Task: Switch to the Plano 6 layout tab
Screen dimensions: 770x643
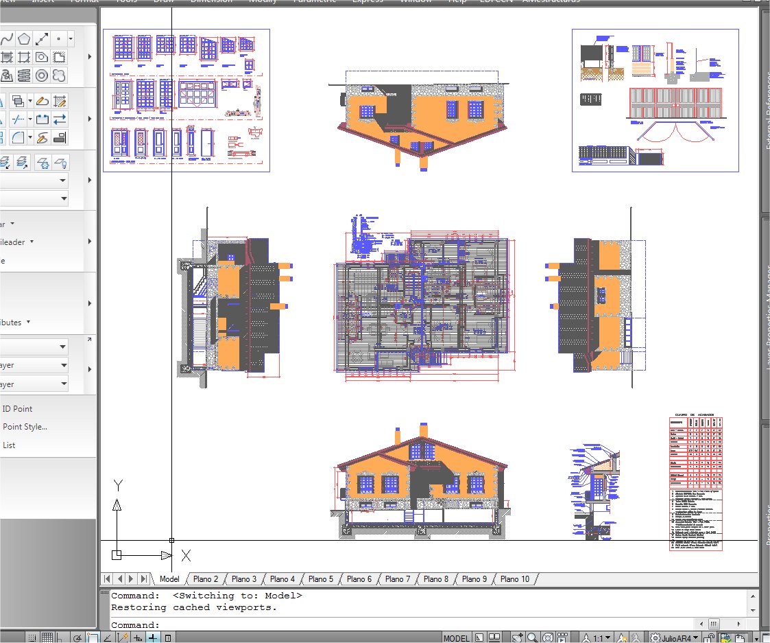Action: point(359,579)
